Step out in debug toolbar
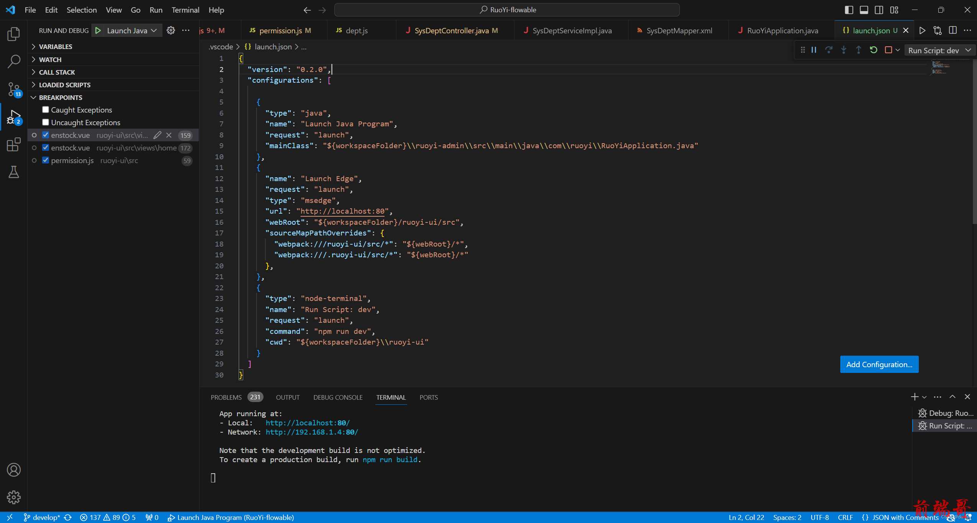977x523 pixels. (x=859, y=50)
